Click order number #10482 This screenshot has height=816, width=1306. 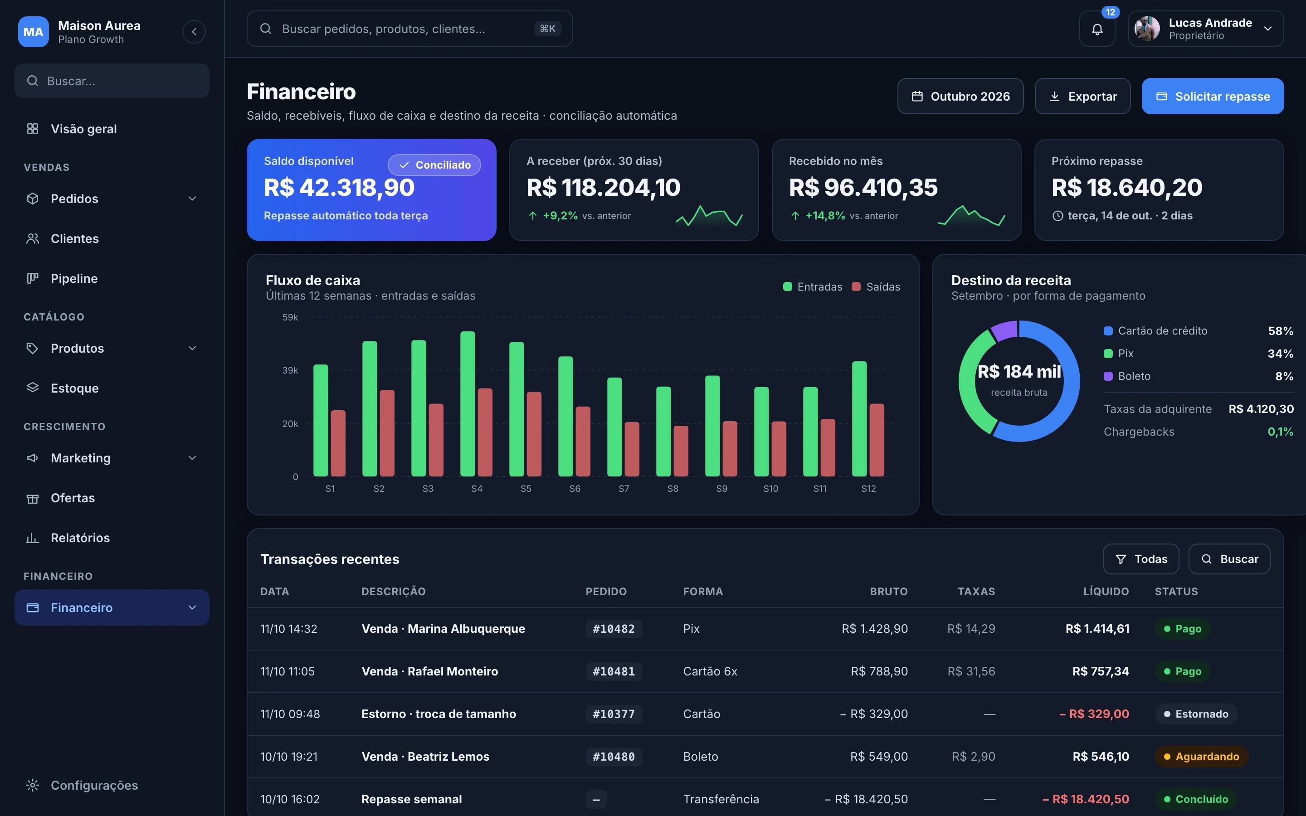614,629
